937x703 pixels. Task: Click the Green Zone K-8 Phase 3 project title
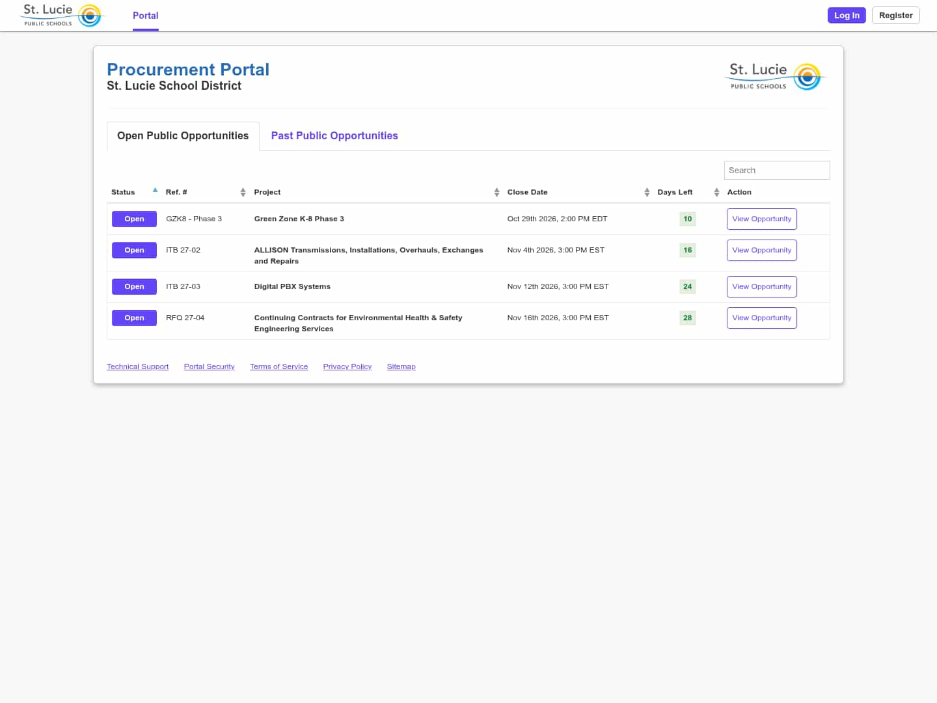click(299, 219)
